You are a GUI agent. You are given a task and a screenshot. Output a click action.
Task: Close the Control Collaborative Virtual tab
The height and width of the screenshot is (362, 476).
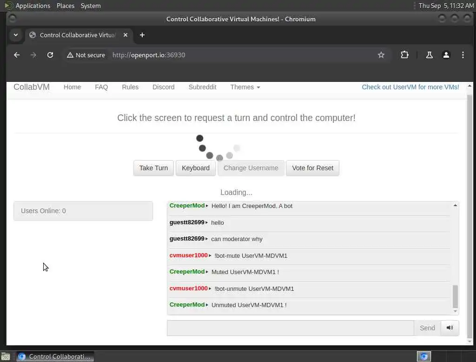126,35
